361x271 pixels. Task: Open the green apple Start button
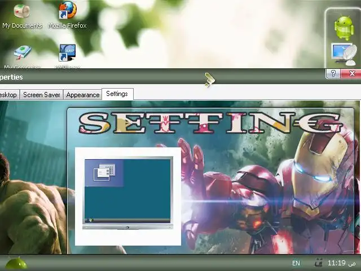[16, 263]
